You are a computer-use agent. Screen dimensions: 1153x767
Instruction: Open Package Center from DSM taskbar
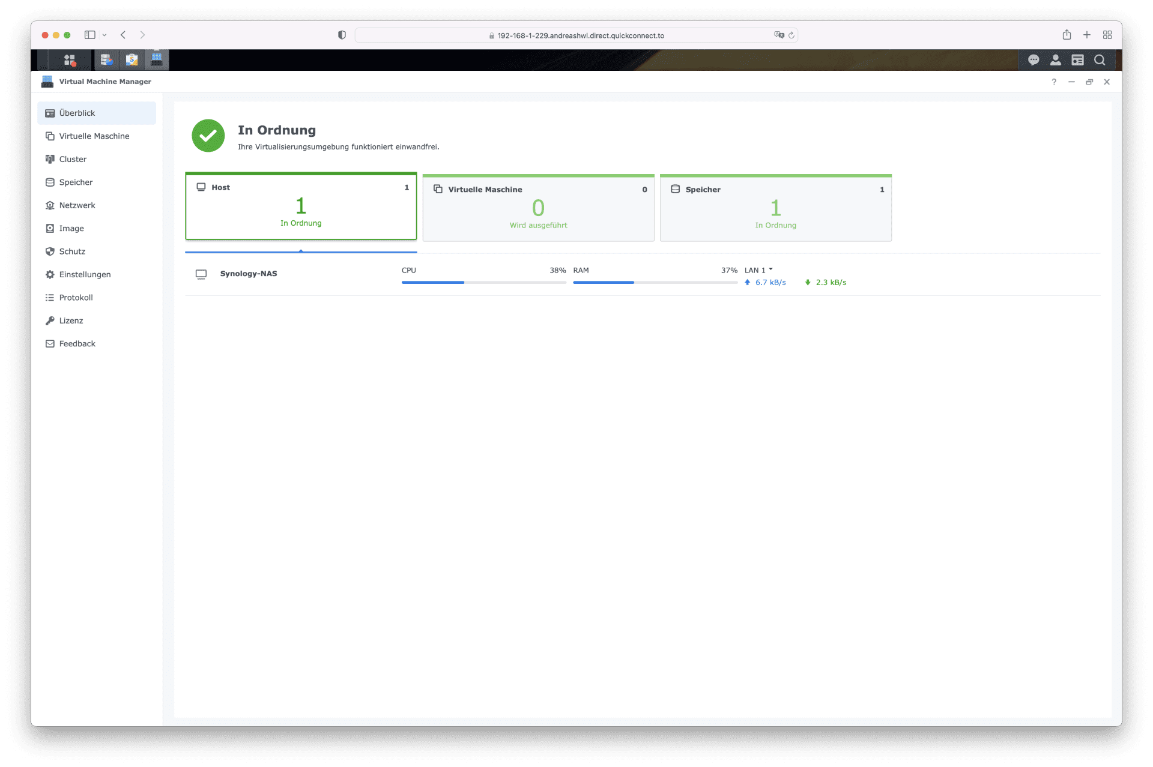click(x=132, y=60)
